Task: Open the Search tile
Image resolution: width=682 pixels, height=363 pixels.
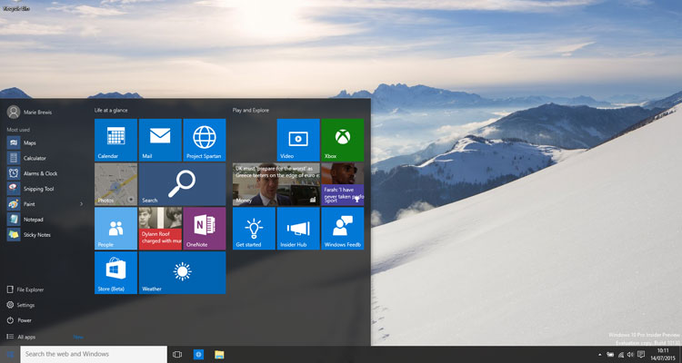Action: coord(182,184)
